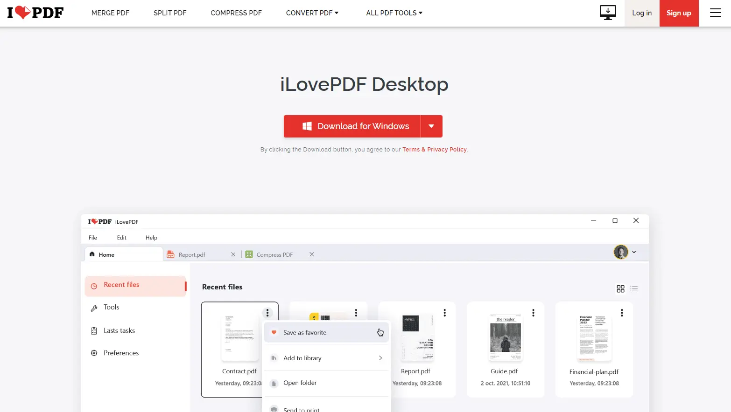The height and width of the screenshot is (412, 731).
Task: Click the iLovePDF logo in header
Action: pos(35,13)
